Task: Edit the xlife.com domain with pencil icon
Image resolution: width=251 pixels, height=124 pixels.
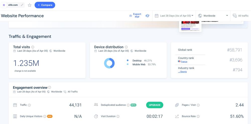Action: [x=22, y=5]
